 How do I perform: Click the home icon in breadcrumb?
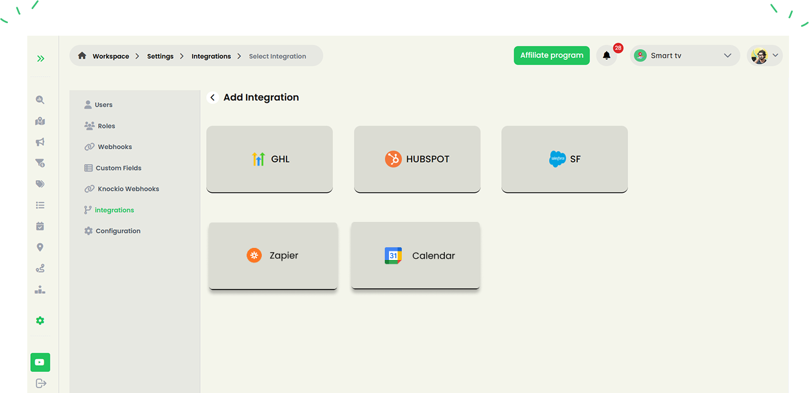coord(82,56)
